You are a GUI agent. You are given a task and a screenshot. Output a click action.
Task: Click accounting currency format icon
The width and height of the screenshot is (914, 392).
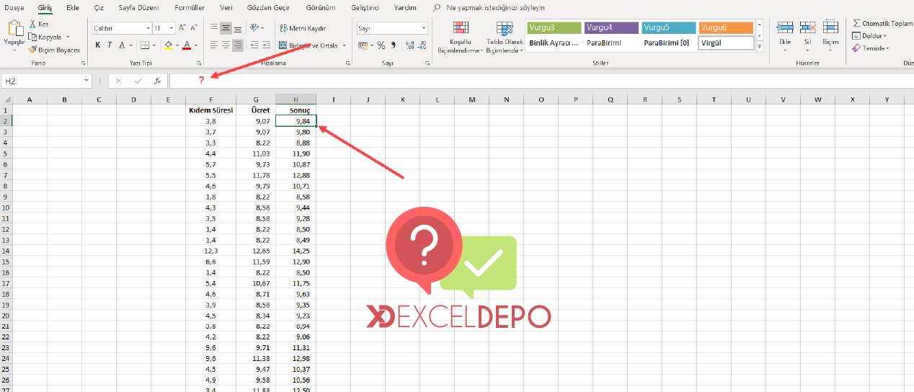click(x=362, y=45)
